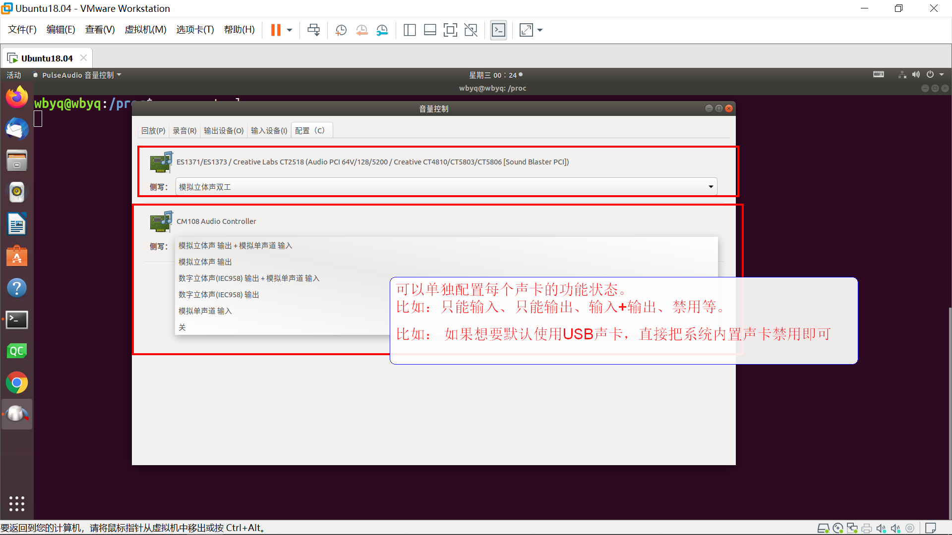Select the CM108 Audio Controller sound card icon
The width and height of the screenshot is (952, 535).
(x=161, y=221)
